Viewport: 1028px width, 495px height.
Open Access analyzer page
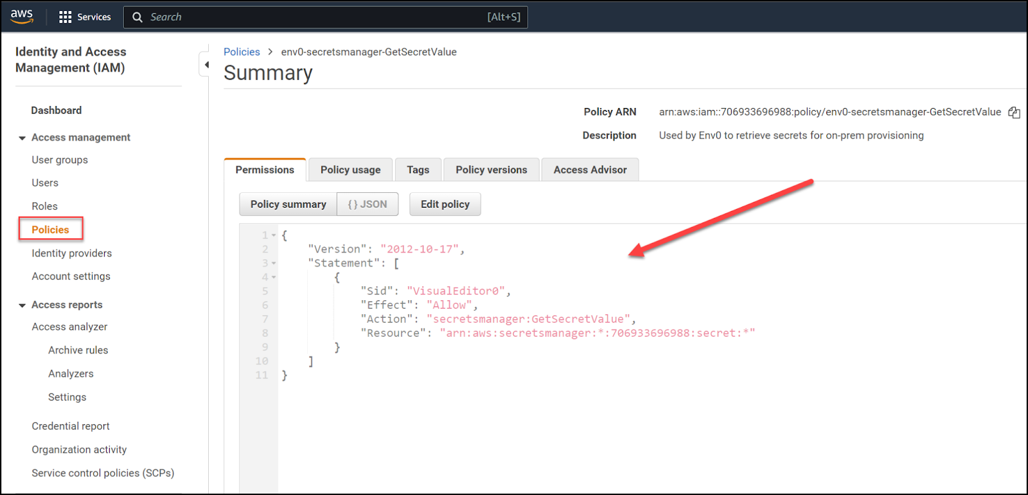69,327
